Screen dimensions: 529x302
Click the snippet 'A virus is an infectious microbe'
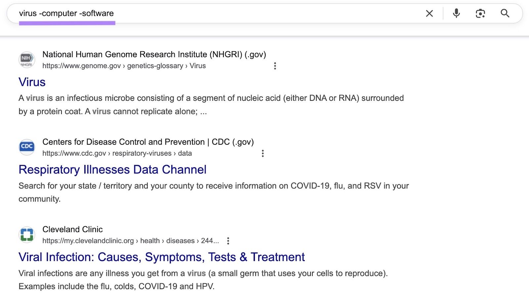(x=211, y=105)
